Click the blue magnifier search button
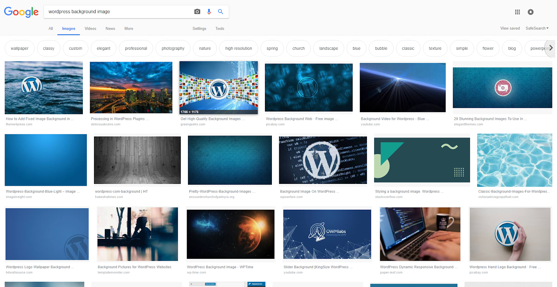This screenshot has height=287, width=557. [x=220, y=11]
